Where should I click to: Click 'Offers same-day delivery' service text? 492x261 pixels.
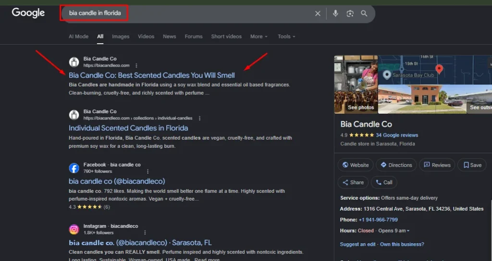tap(409, 198)
